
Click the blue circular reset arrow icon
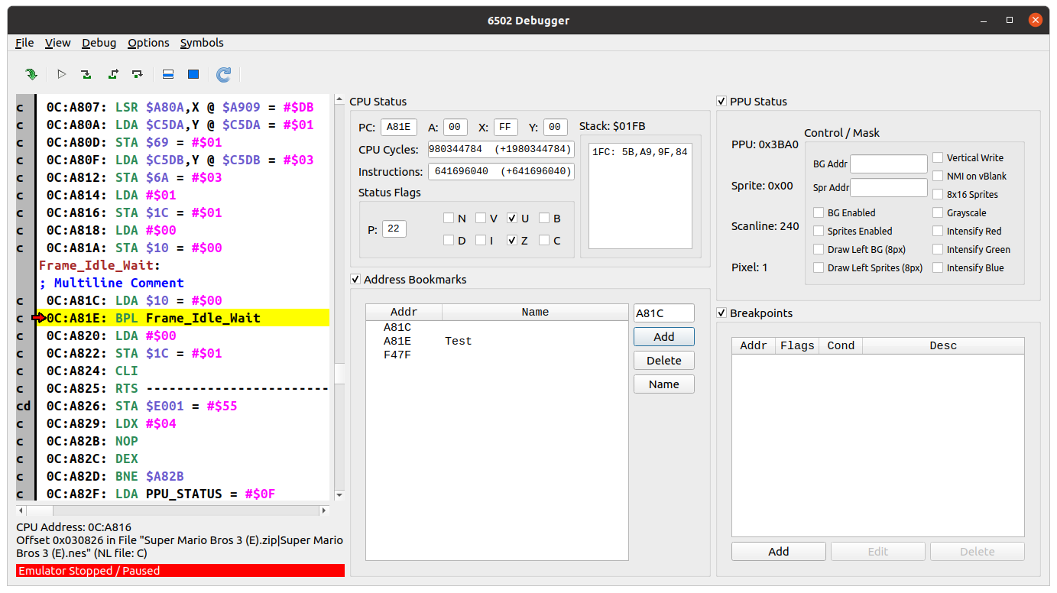(223, 74)
